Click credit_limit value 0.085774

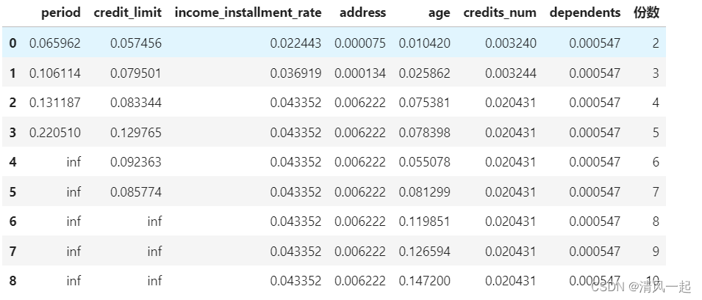136,192
